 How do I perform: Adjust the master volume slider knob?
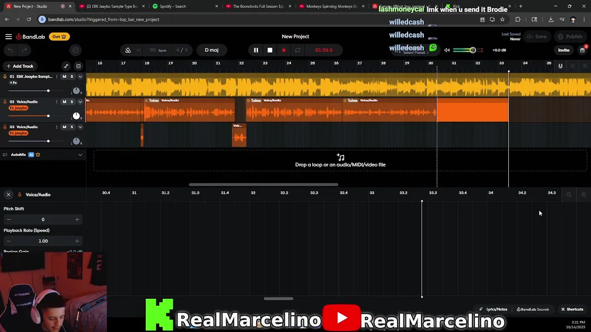click(472, 50)
